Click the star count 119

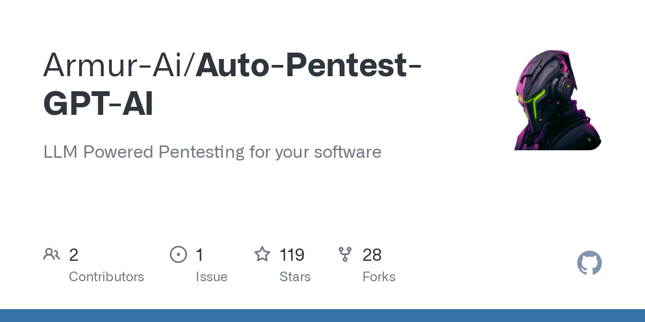292,254
